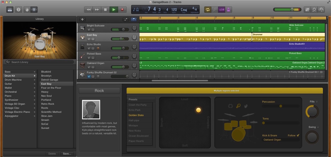331x157 pixels.
Task: Adjust the master volume slider
Action: point(287,9)
